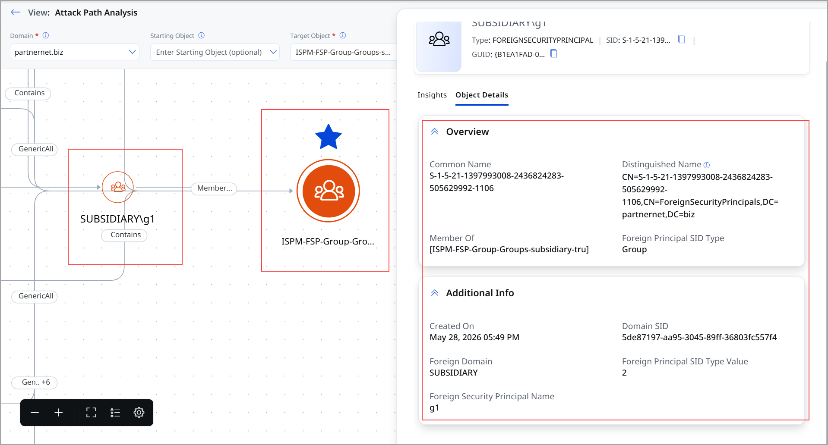828x445 pixels.
Task: Zoom out with the minus icon
Action: (35, 413)
